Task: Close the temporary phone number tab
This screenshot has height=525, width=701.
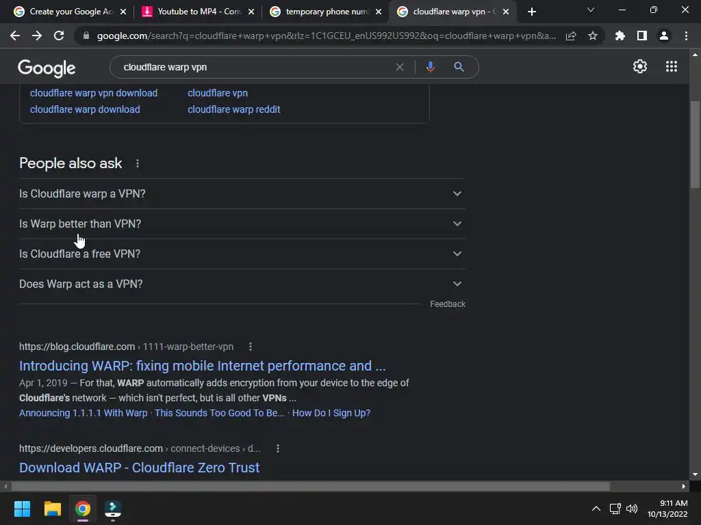Action: click(378, 12)
